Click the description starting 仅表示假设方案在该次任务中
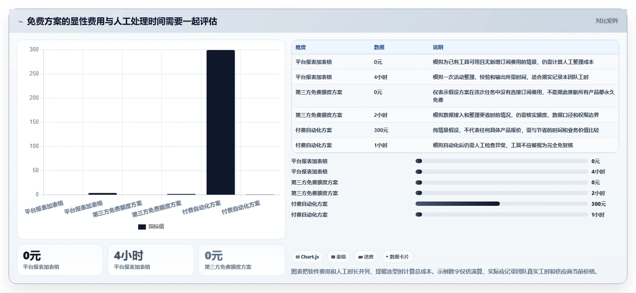The image size is (636, 293). [524, 96]
